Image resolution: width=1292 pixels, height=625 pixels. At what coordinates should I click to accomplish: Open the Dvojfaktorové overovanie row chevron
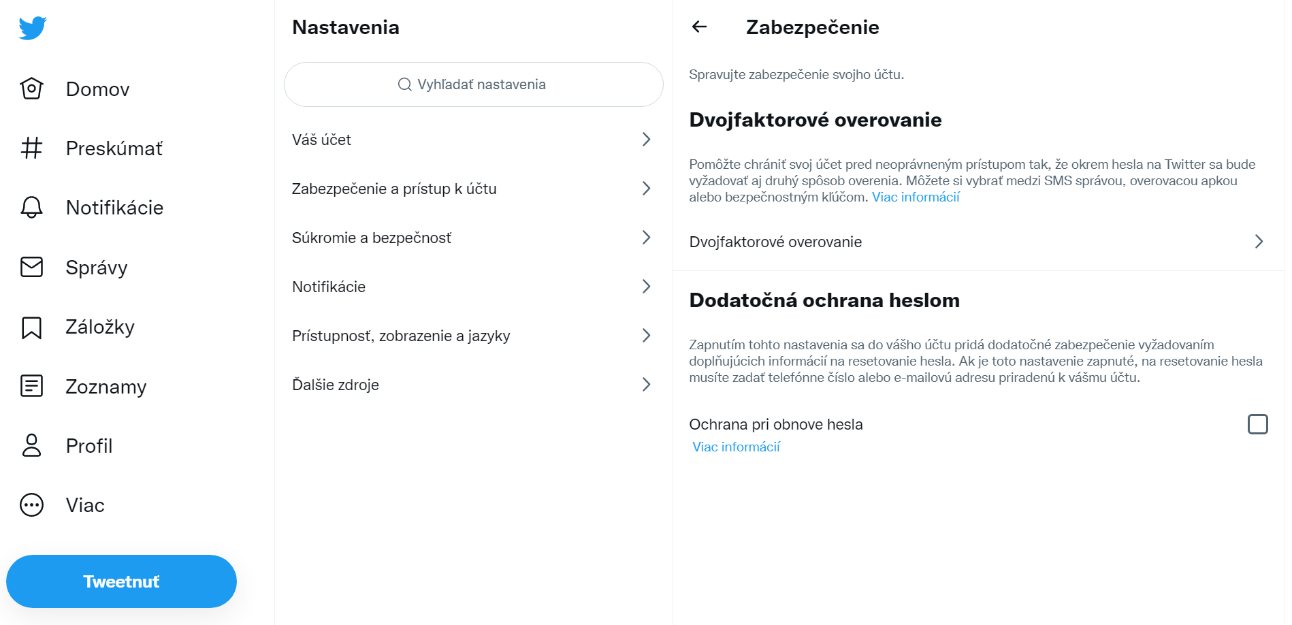tap(1259, 242)
